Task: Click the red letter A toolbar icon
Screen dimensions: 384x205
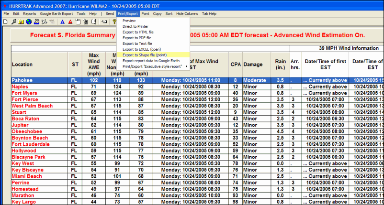Action: pos(70,22)
